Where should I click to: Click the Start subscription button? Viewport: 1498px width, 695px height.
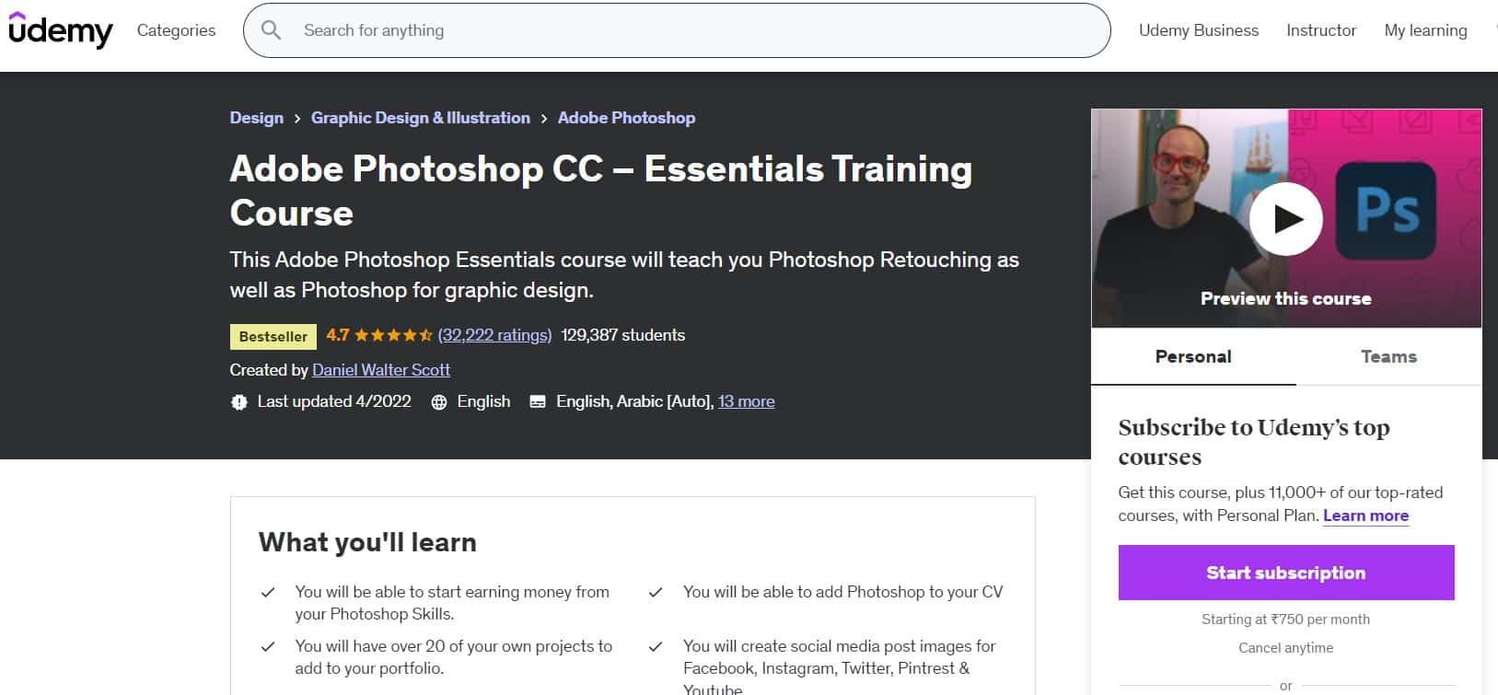pos(1286,573)
